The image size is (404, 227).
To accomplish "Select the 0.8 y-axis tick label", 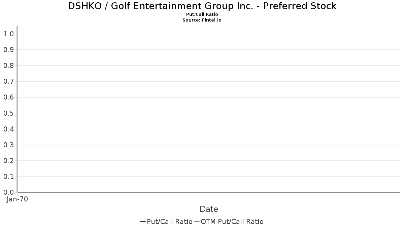I will (x=8, y=66).
